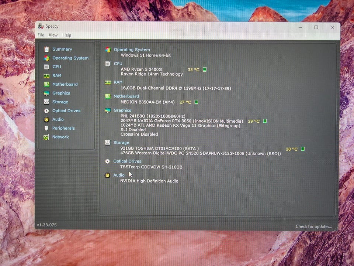Click the 16,0GB Dual-Channel DDR4 text
The image size is (354, 266).
click(x=176, y=88)
